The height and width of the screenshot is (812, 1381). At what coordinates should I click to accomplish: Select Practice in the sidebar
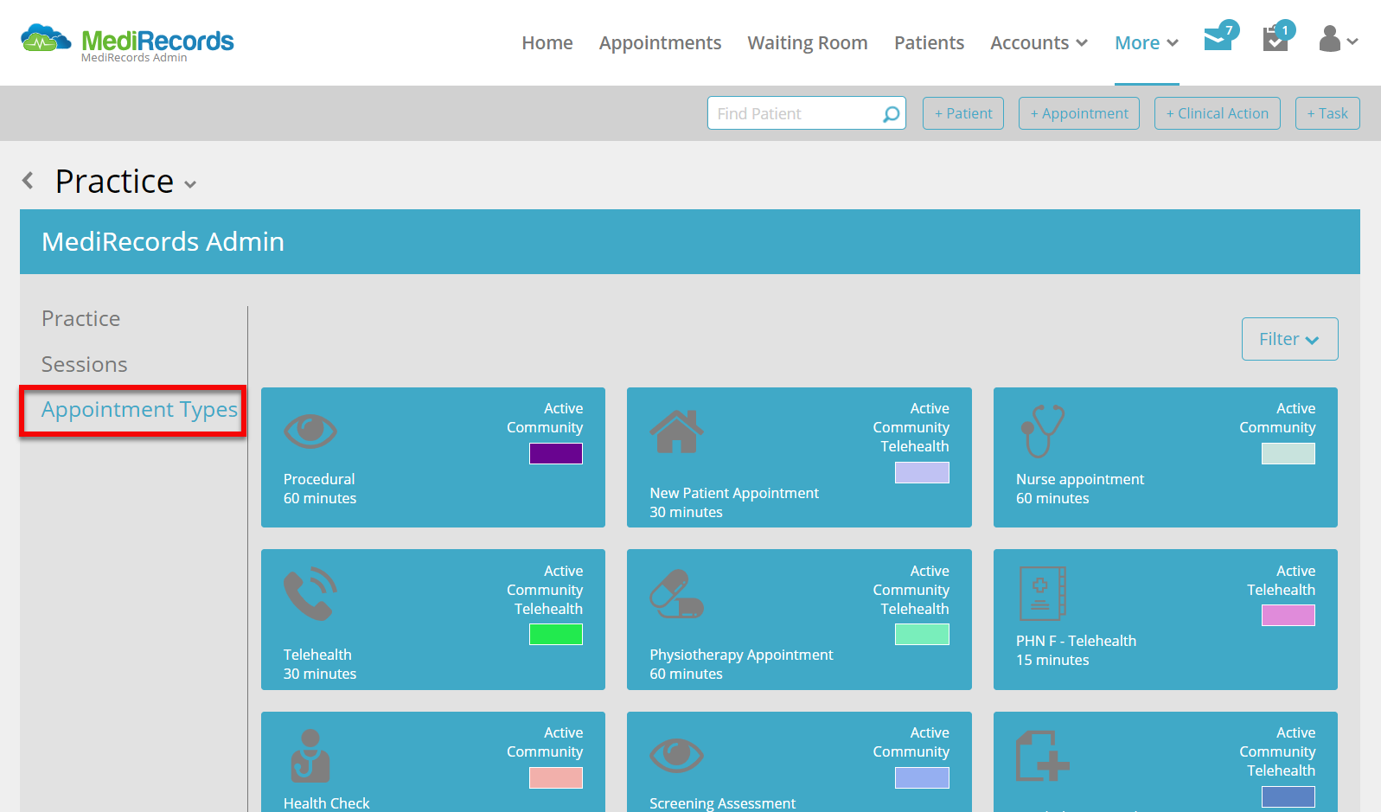tap(81, 318)
